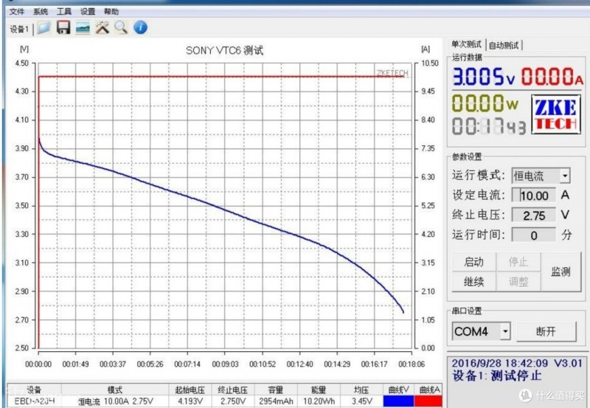Click the 继续 continue button
590x408 pixels.
point(473,282)
